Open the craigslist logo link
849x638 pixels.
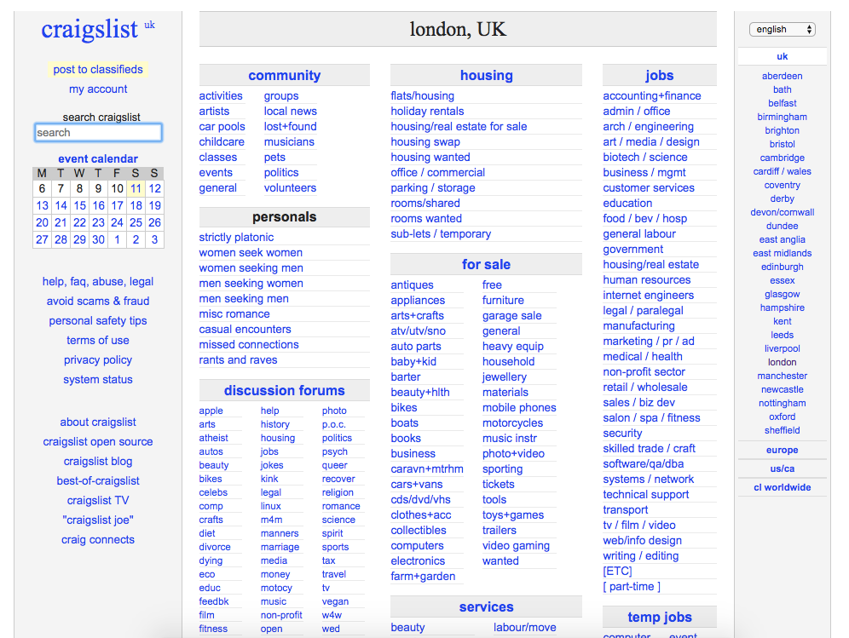point(90,29)
